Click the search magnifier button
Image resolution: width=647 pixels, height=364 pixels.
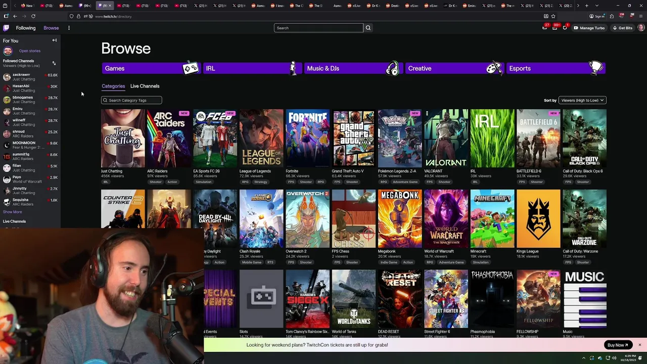[x=368, y=28]
